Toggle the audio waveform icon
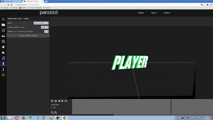This screenshot has width=213, height=120. coord(66,101)
